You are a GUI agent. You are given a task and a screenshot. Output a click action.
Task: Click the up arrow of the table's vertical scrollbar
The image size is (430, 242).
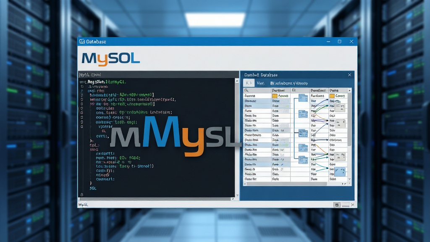click(349, 90)
